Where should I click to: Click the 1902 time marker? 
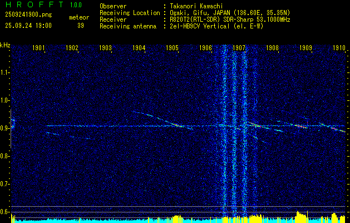tap(72, 47)
